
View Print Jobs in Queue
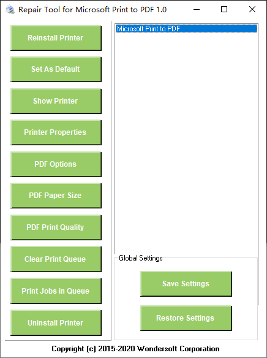click(56, 291)
